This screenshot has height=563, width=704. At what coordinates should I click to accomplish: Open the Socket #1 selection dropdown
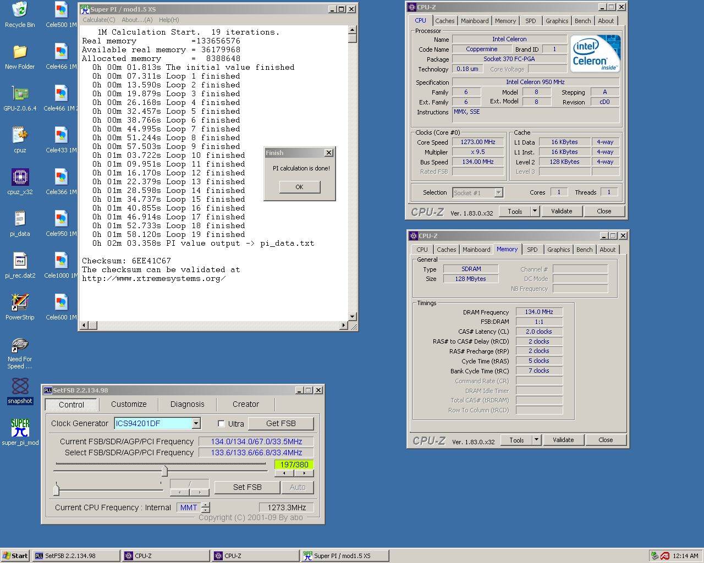(x=498, y=192)
